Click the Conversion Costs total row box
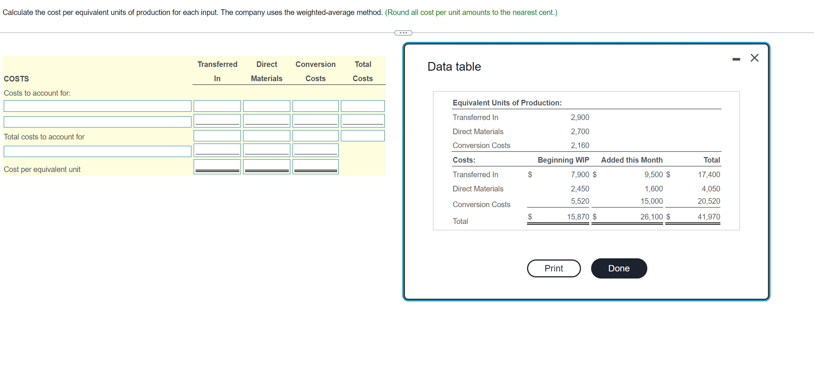814x366 pixels. pos(315,135)
